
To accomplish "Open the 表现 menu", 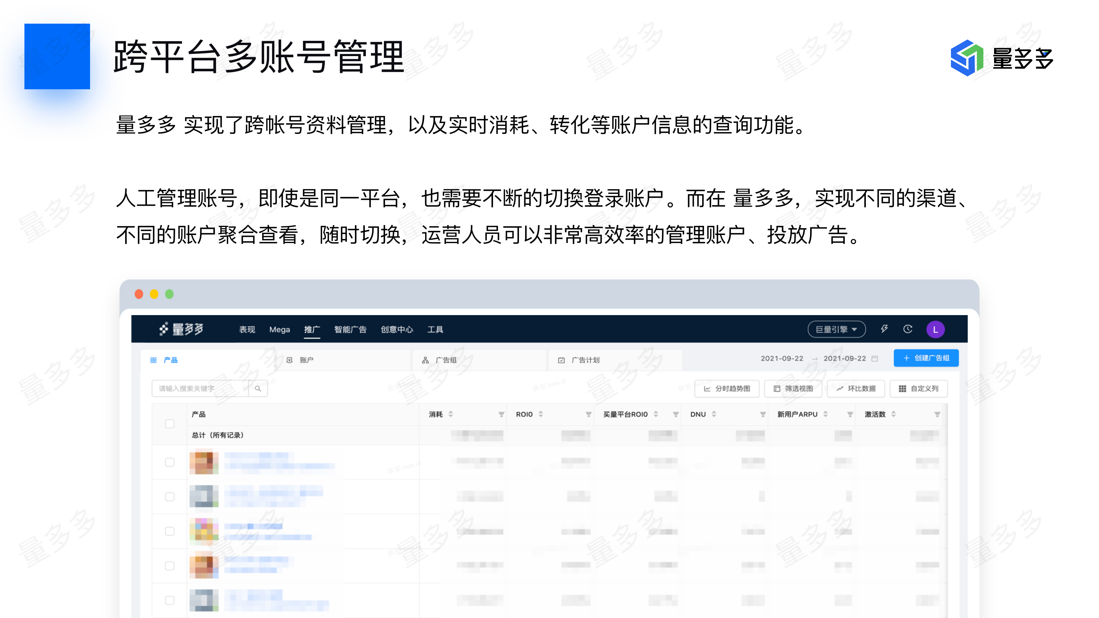I will 247,329.
